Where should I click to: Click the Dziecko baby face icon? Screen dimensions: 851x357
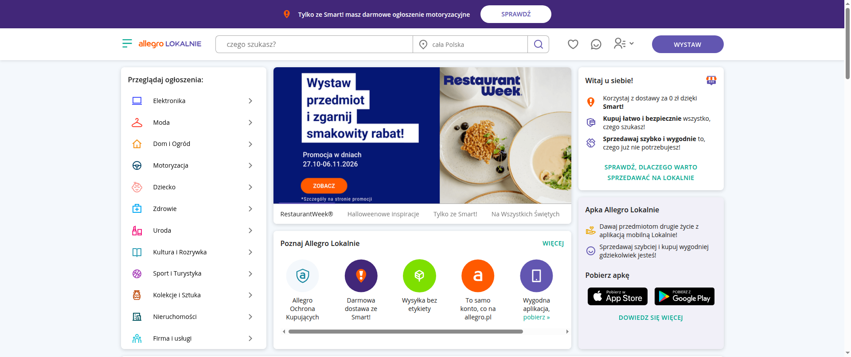(x=137, y=187)
